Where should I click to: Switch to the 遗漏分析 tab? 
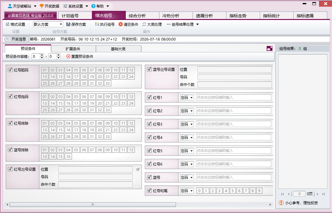[x=210, y=16]
